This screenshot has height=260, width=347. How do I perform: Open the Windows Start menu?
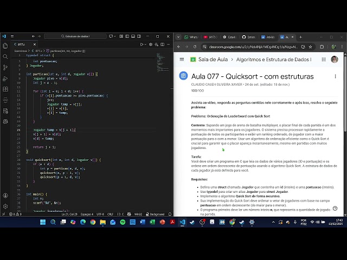click(x=43, y=222)
